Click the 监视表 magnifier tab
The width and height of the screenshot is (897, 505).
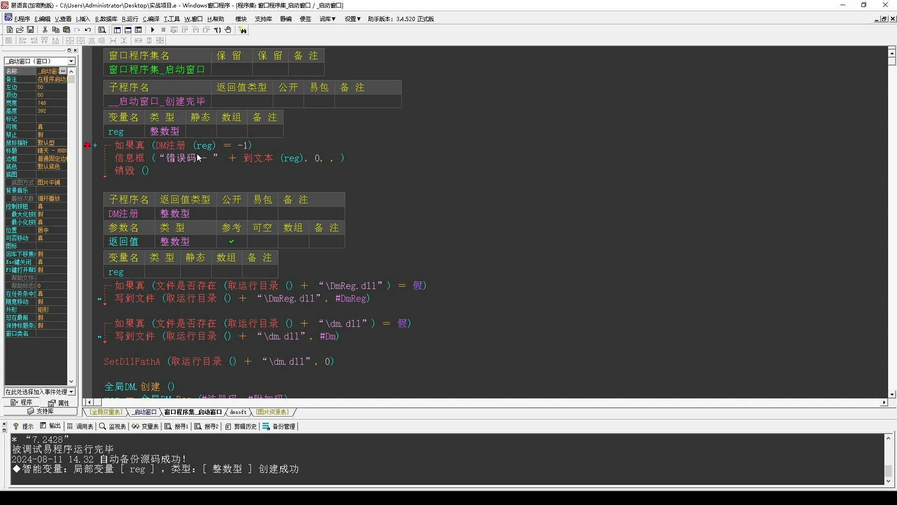(113, 426)
